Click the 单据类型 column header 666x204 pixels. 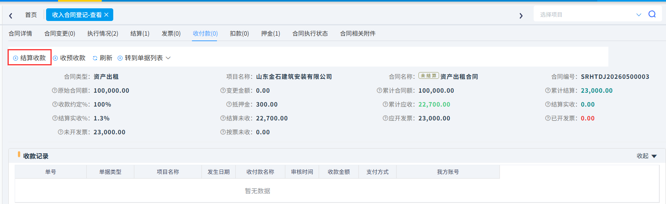[110, 172]
